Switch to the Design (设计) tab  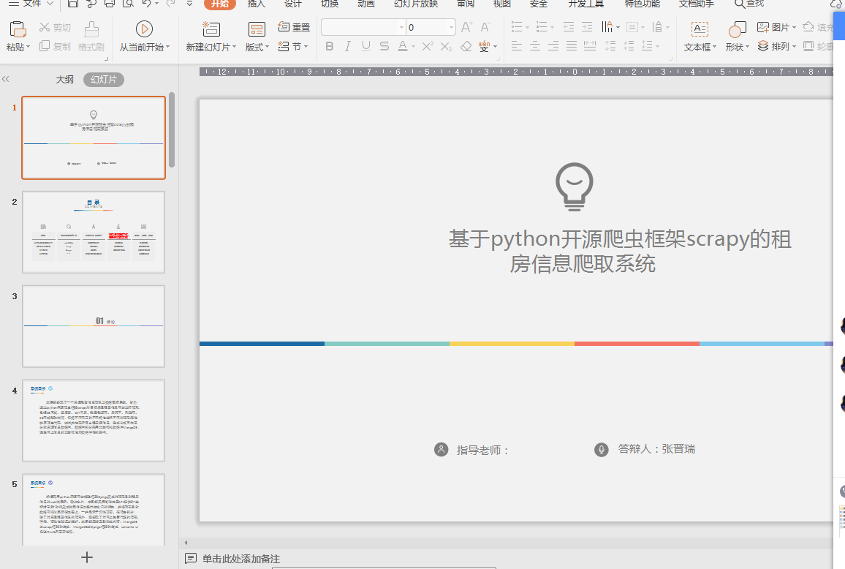(x=292, y=4)
